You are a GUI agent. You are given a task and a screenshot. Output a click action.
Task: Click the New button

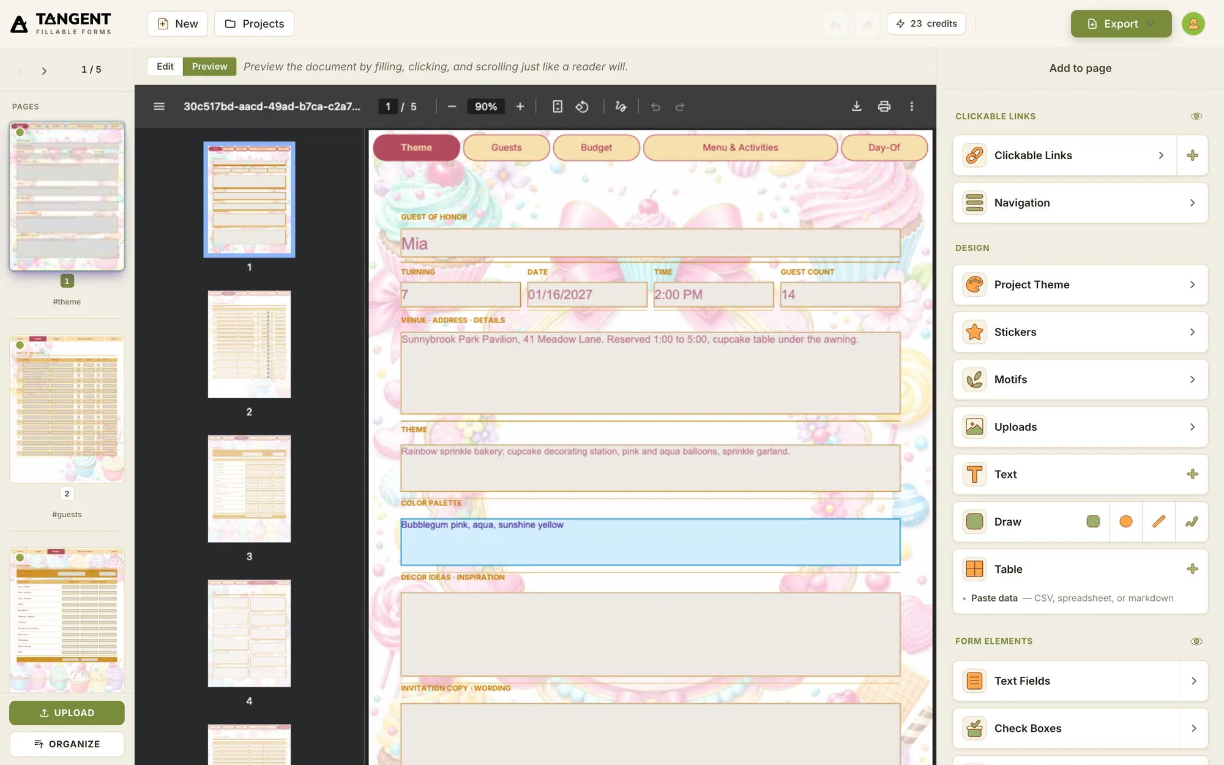(x=177, y=24)
